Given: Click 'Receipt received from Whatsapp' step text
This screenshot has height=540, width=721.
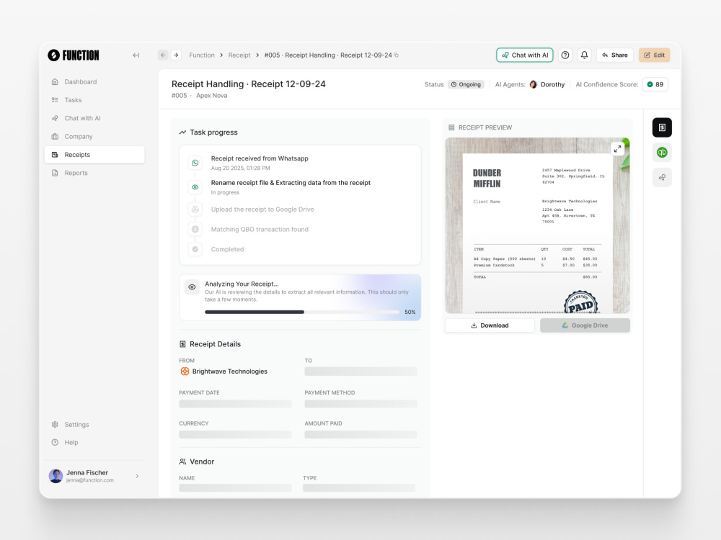Looking at the screenshot, I should point(260,158).
